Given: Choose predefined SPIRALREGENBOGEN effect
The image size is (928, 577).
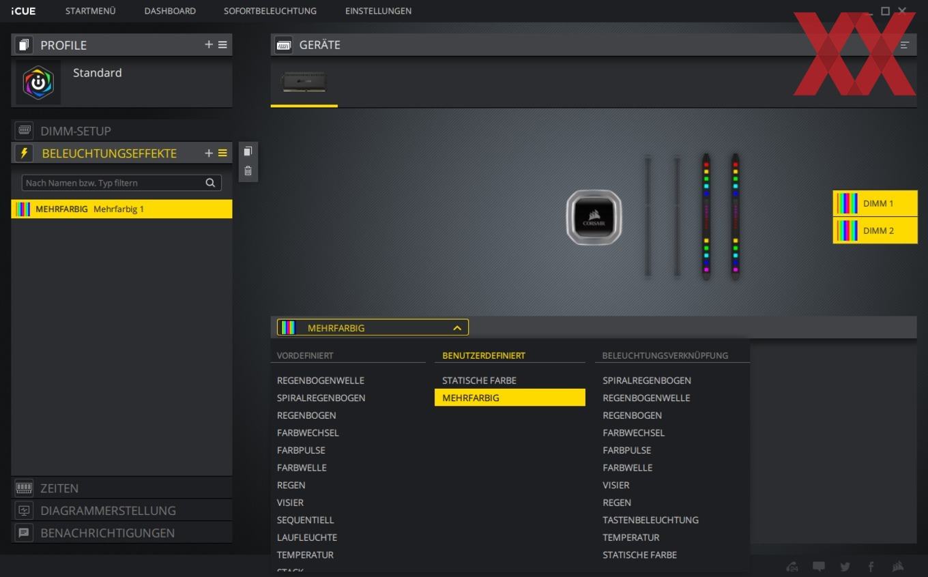Looking at the screenshot, I should [x=321, y=398].
